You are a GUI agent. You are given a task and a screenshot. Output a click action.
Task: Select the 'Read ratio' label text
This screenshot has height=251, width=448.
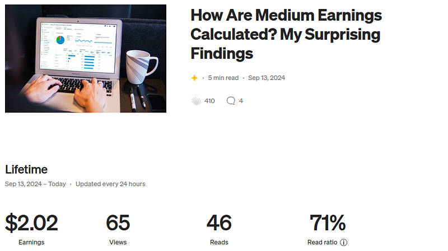pos(323,243)
